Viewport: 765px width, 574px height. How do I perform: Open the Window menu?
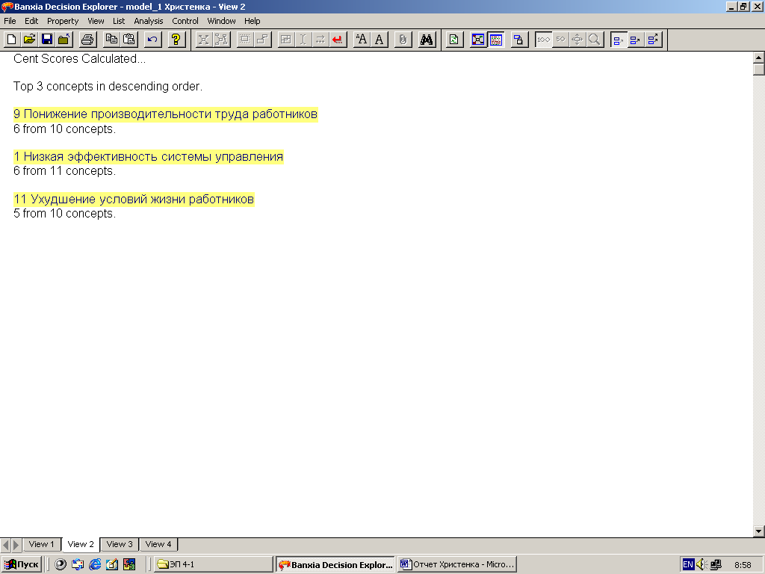(221, 21)
